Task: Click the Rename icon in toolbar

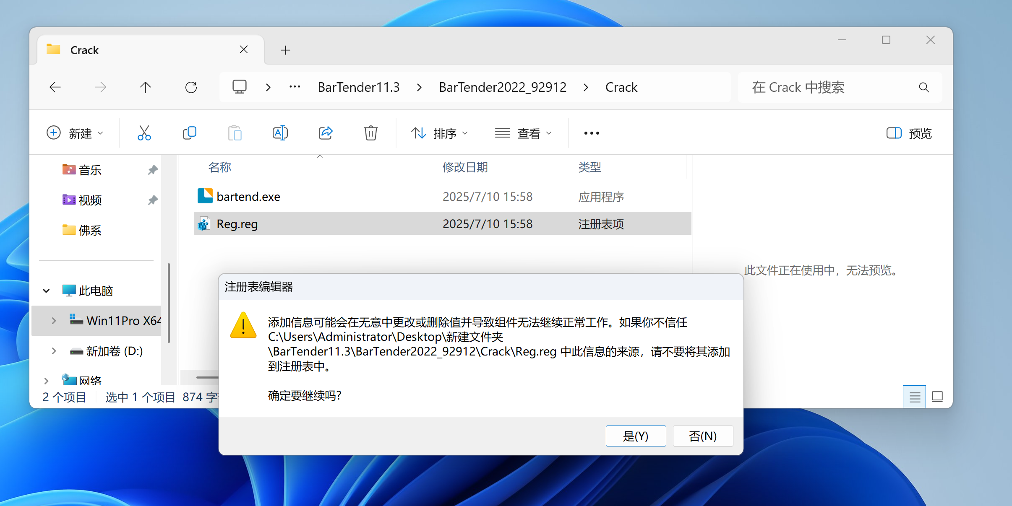Action: [280, 133]
